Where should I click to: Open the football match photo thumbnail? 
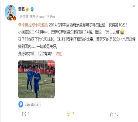tap(36, 79)
